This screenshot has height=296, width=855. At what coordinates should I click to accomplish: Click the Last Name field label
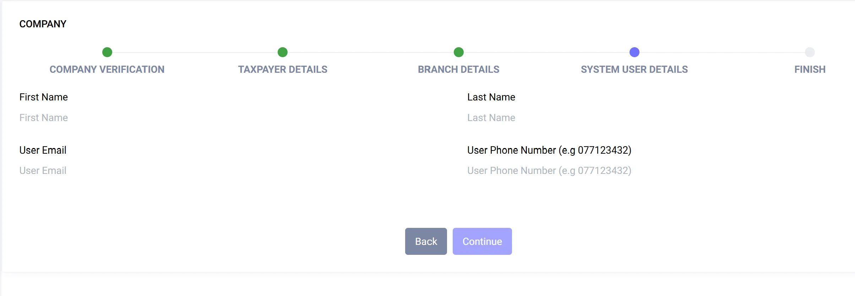491,97
